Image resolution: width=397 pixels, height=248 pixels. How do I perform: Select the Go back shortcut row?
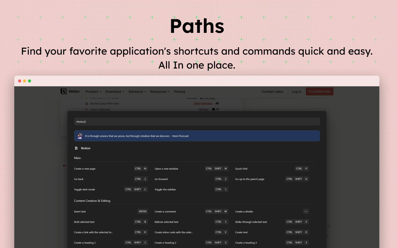pyautogui.click(x=111, y=179)
